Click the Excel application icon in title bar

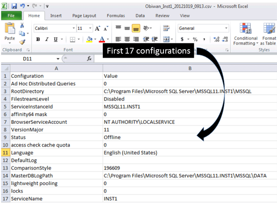pos(4,6)
